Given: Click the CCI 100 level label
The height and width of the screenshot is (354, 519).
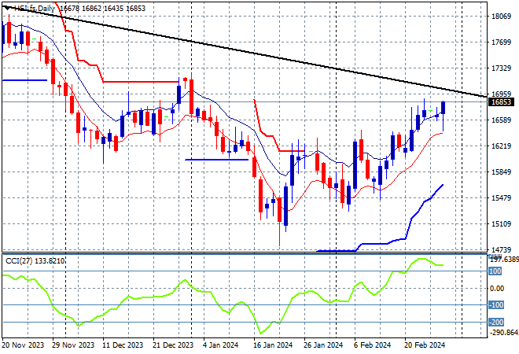Looking at the screenshot, I should pos(495,271).
